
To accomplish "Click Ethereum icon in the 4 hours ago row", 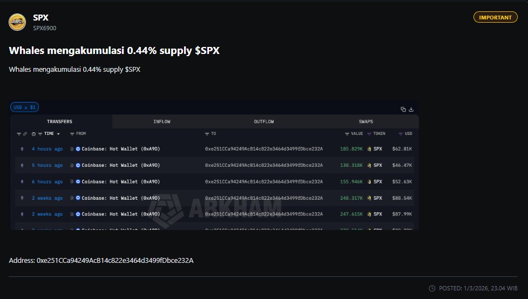I will click(22, 149).
